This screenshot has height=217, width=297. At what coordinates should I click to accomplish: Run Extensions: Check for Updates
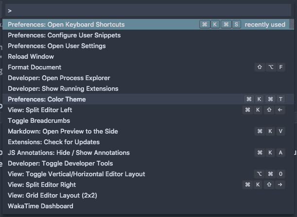53,142
